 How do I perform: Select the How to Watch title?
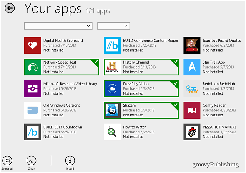point(135,127)
